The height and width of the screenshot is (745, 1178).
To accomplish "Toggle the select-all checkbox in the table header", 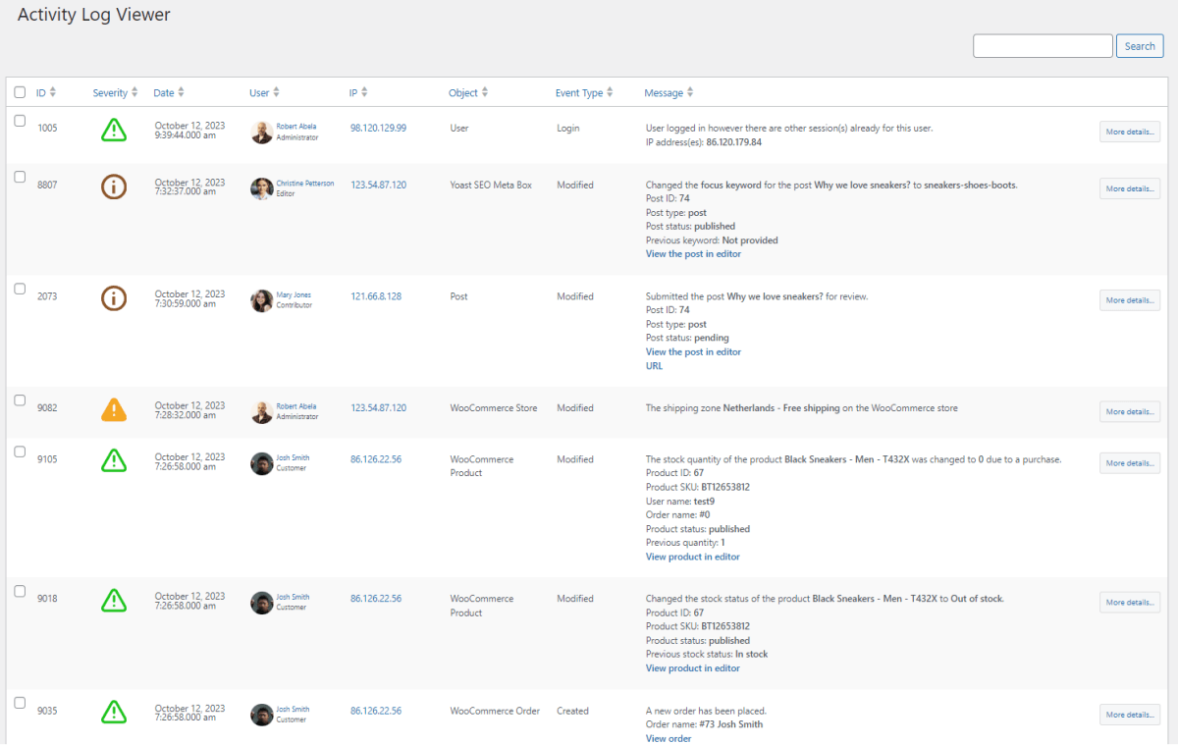I will coord(21,91).
